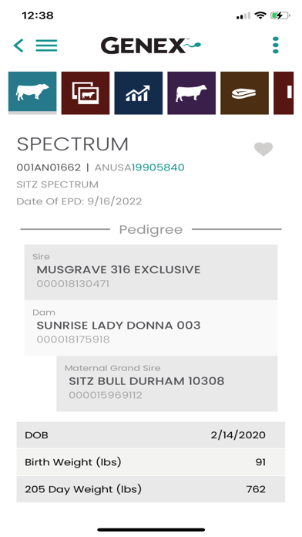The image size is (302, 537).
Task: Select the DOB row
Action: (151, 435)
